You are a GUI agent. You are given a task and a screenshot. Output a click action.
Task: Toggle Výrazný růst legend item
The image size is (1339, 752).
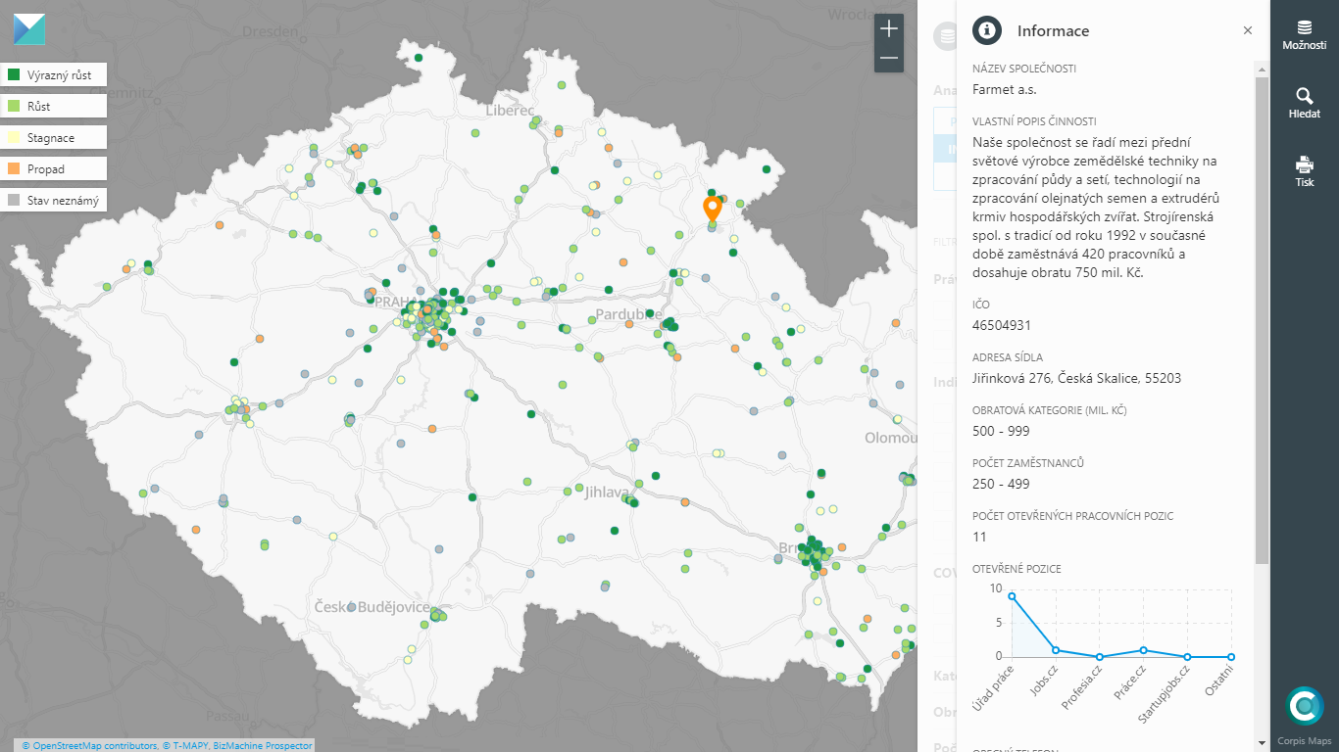(53, 74)
